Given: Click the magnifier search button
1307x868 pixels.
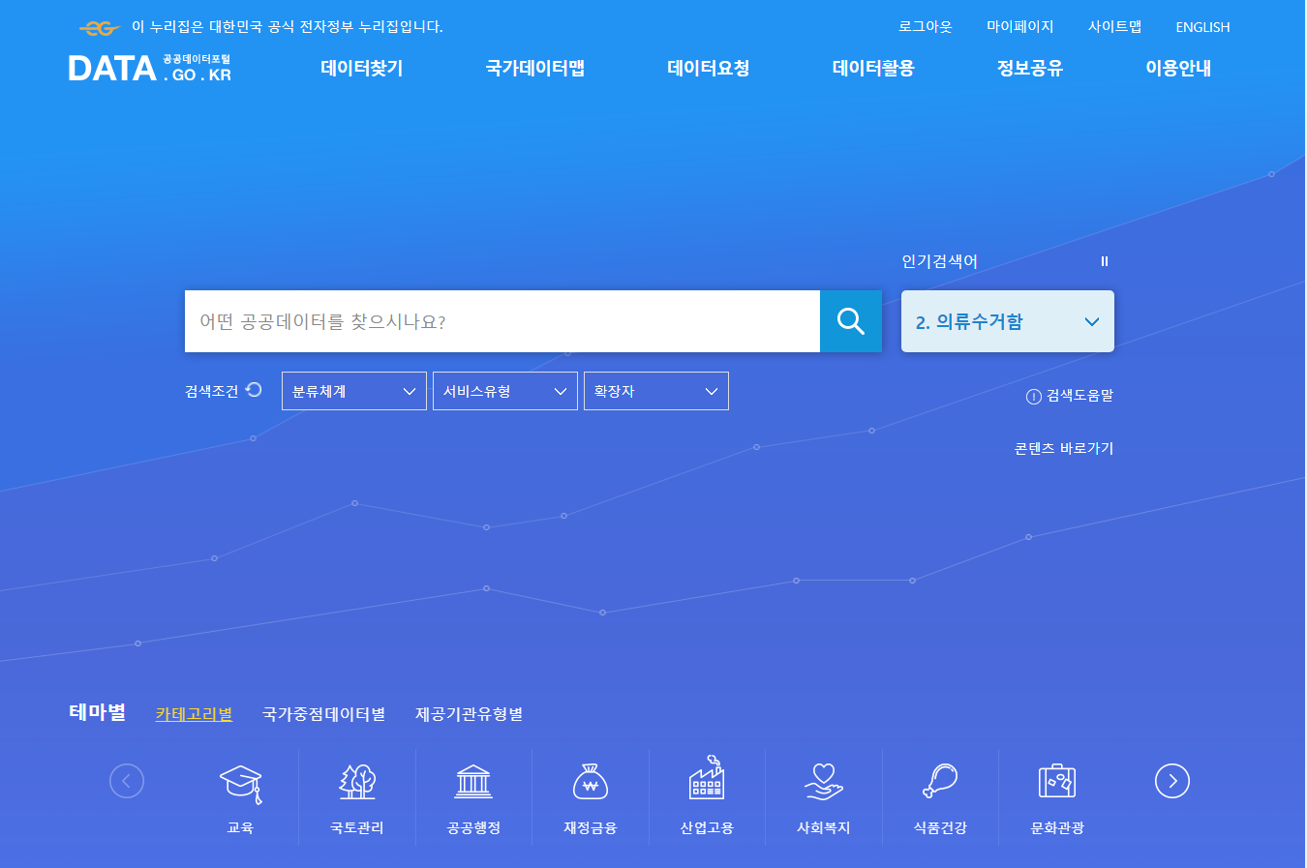Looking at the screenshot, I should click(x=850, y=321).
